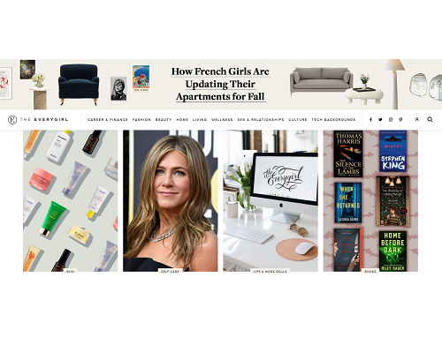Open the Self Care category label
The width and height of the screenshot is (442, 353).
coord(171,271)
